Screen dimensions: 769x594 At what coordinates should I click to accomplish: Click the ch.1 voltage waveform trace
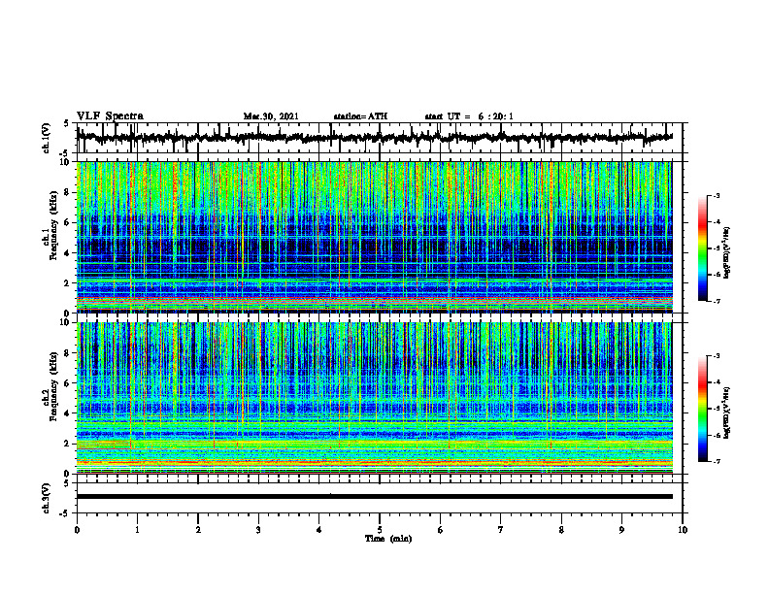pyautogui.click(x=374, y=138)
